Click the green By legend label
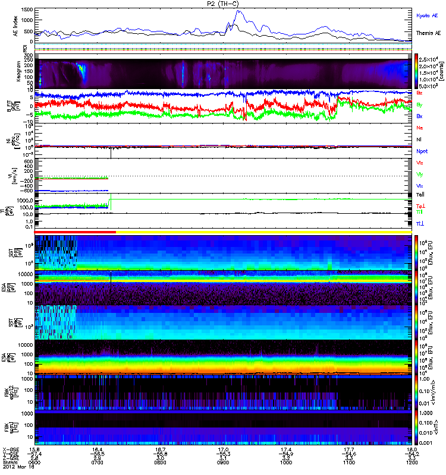Image resolution: width=446 pixels, height=475 pixels. tap(419, 104)
